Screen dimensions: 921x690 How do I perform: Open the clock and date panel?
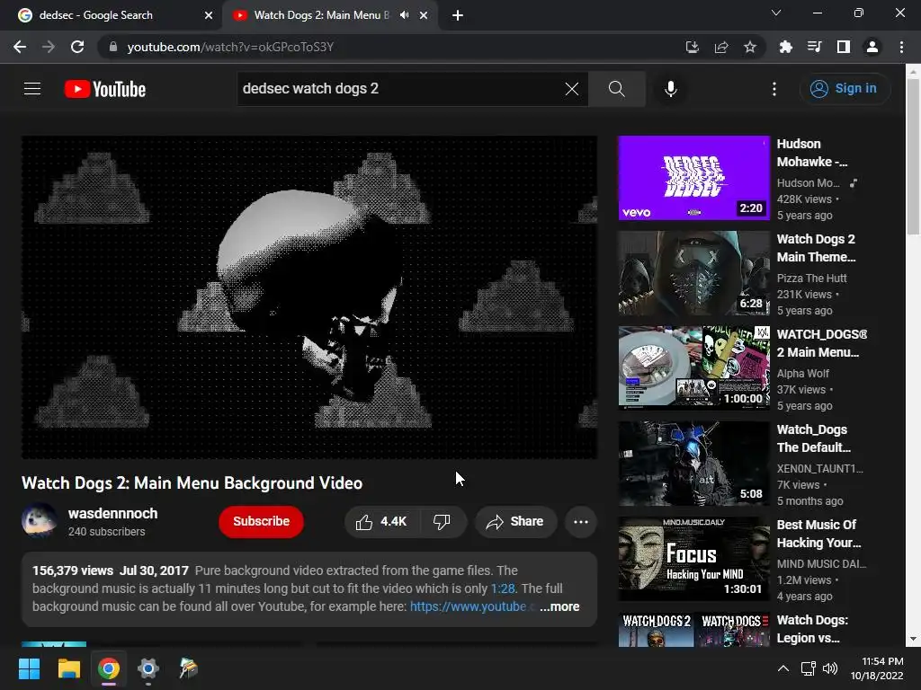(877, 668)
